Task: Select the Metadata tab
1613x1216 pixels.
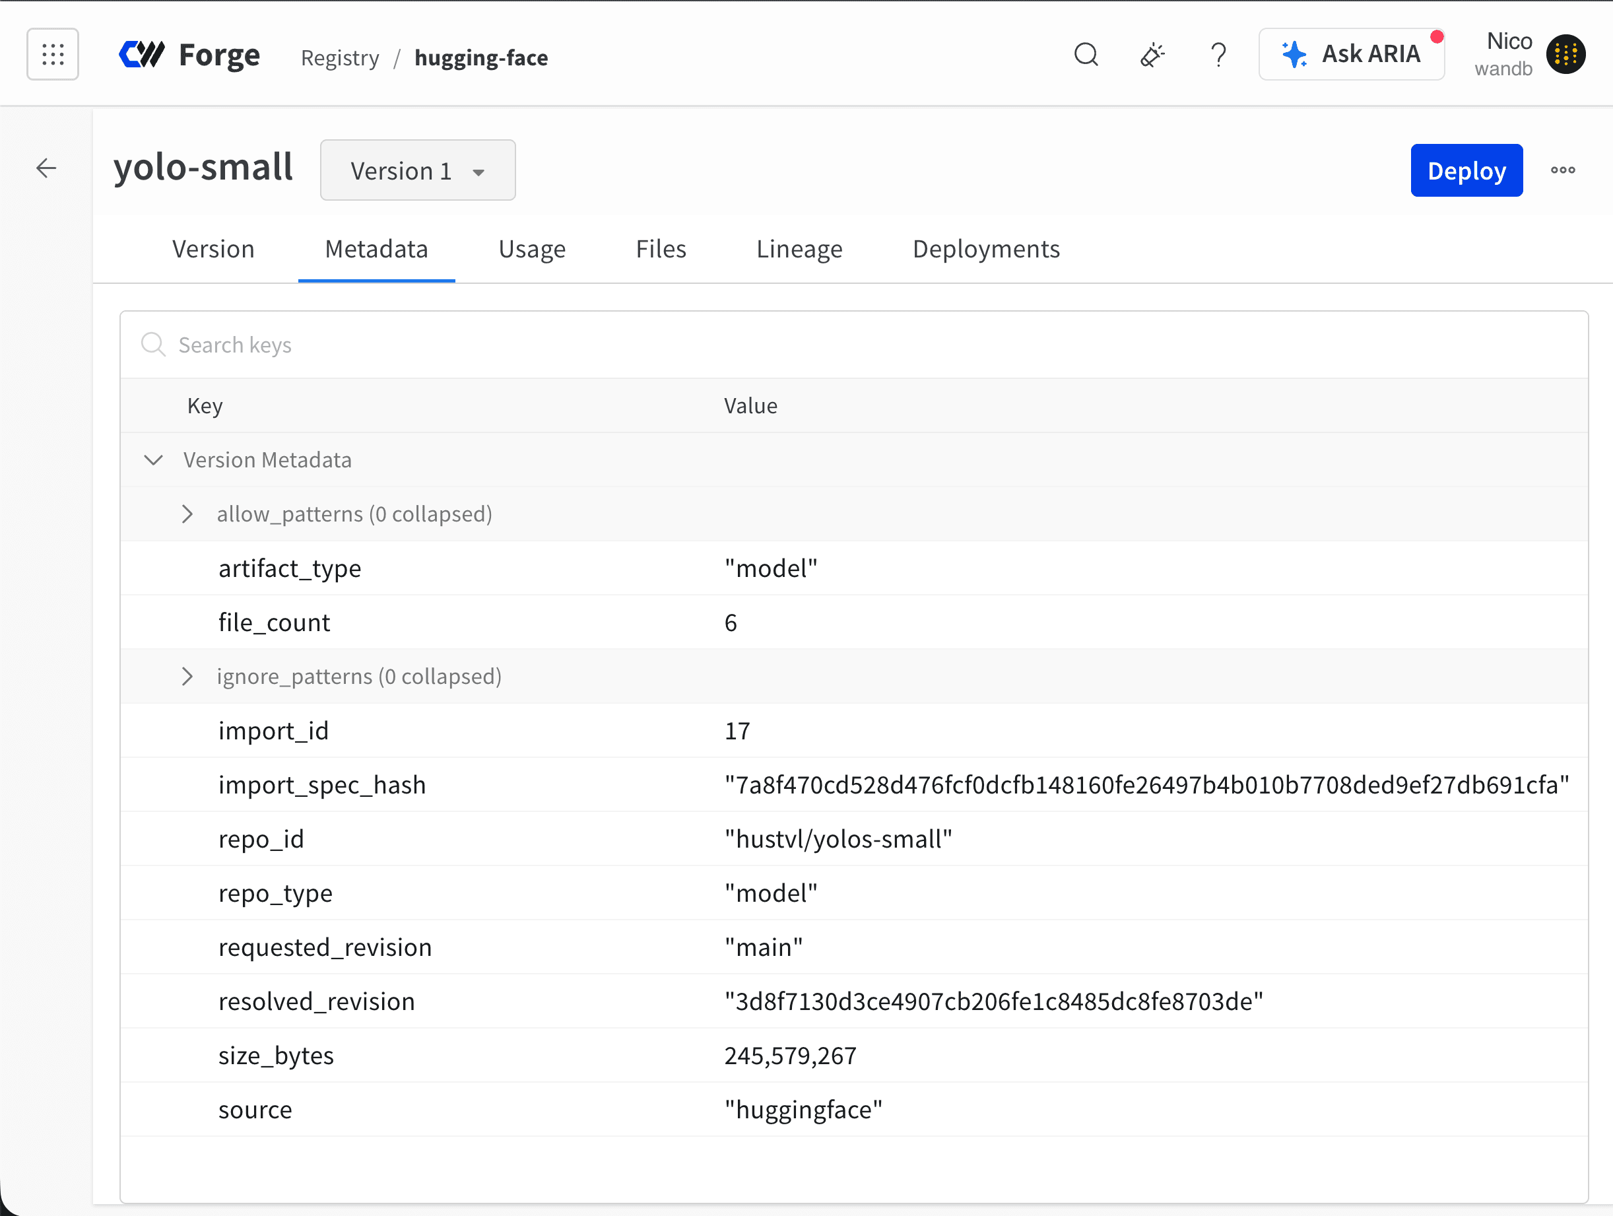Action: click(x=376, y=249)
